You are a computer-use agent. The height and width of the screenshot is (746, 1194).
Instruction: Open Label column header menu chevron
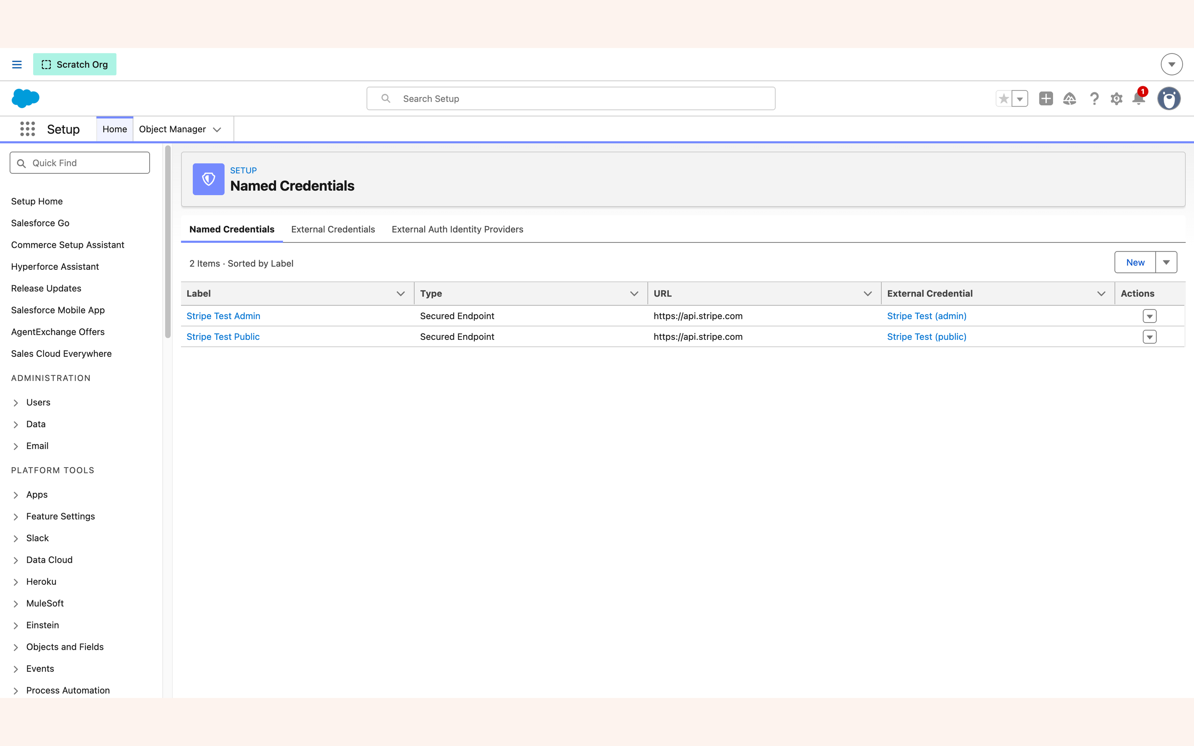click(400, 293)
